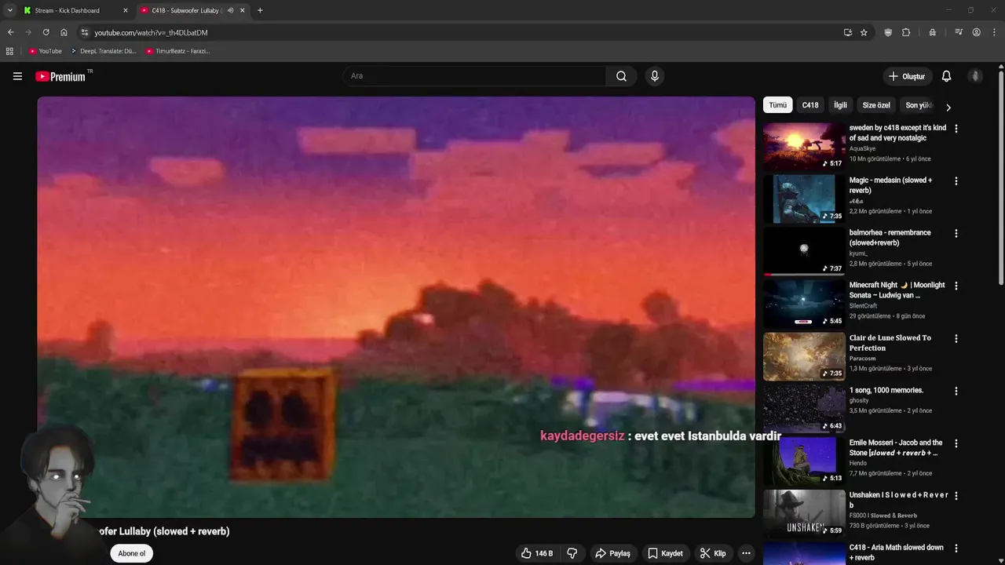Open options for balmorhea remembrance video
Viewport: 1005px width, 565px height.
(x=956, y=233)
